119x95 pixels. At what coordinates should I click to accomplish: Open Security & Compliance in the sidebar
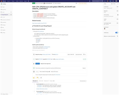[6, 20]
